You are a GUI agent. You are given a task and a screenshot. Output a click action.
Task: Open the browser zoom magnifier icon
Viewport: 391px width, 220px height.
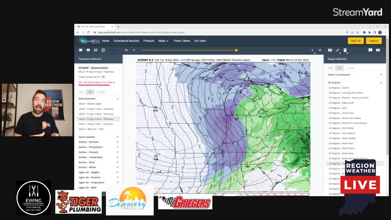pos(347,32)
